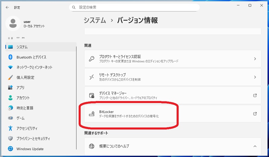
Task: Click the Windows Update refresh icon
Action: pos(10,149)
